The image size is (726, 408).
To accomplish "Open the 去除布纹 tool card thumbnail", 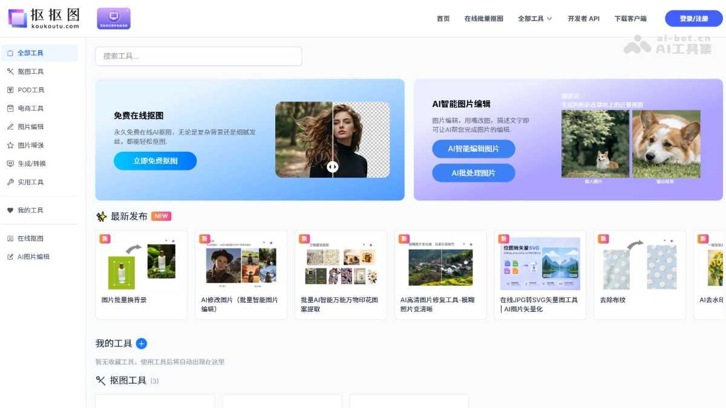I will [640, 264].
